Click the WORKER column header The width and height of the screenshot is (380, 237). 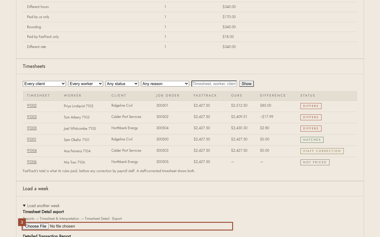pos(73,95)
